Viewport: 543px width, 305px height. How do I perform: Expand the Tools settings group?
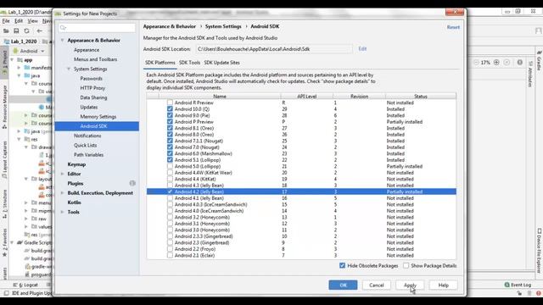[x=62, y=212]
